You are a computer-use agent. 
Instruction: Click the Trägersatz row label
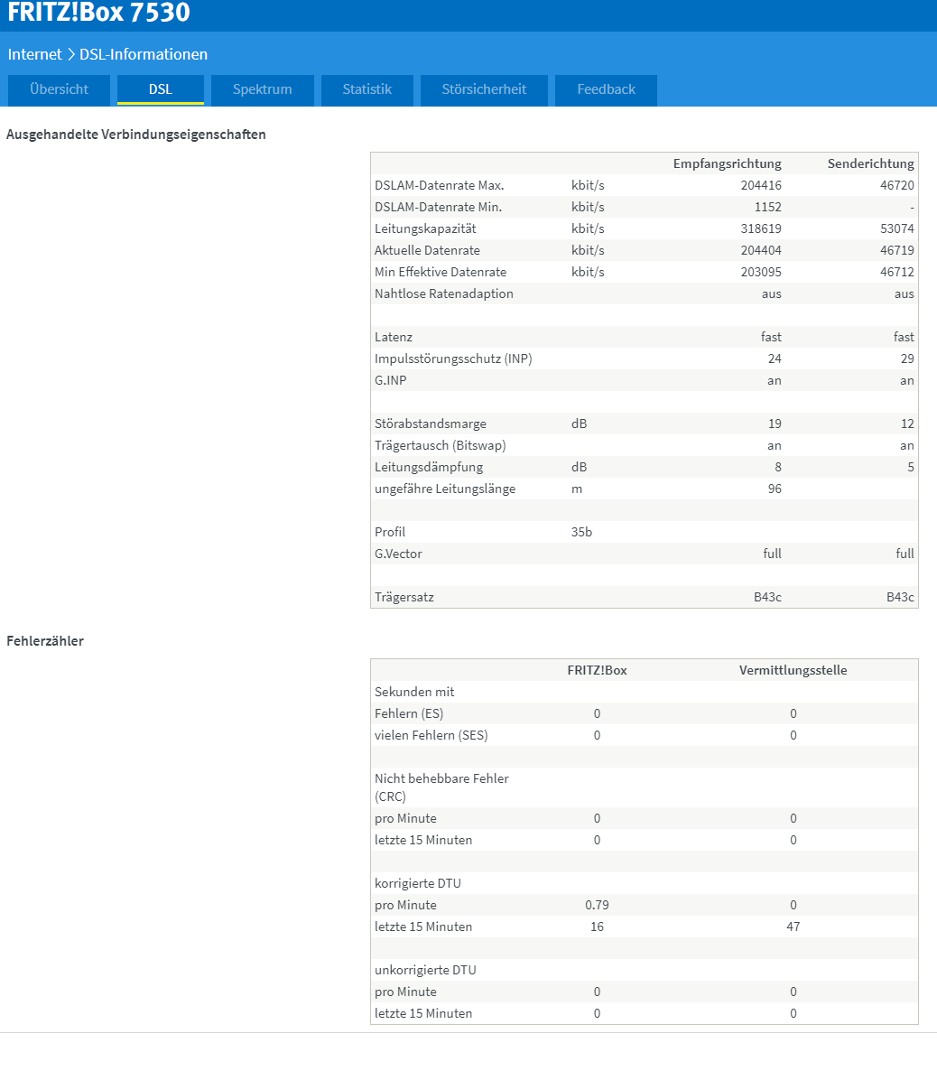pos(404,598)
